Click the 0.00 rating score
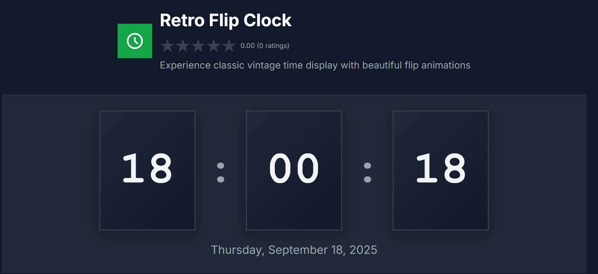 tap(248, 46)
